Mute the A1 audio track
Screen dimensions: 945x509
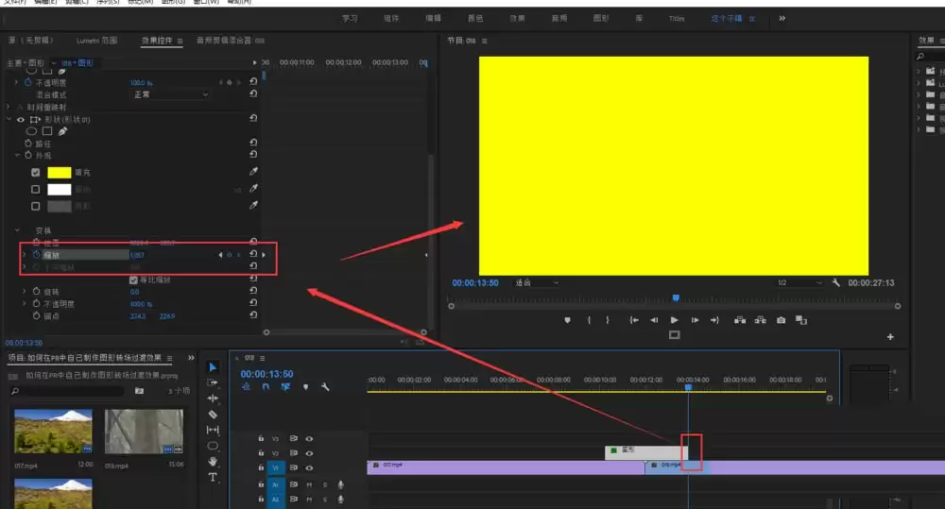coord(309,484)
